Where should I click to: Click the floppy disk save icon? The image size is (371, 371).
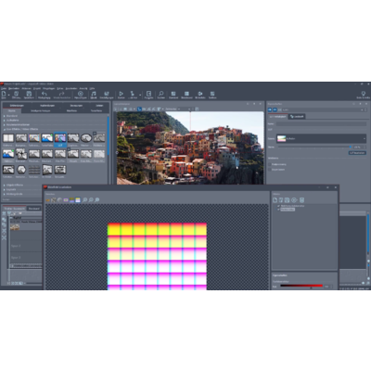click(x=29, y=94)
